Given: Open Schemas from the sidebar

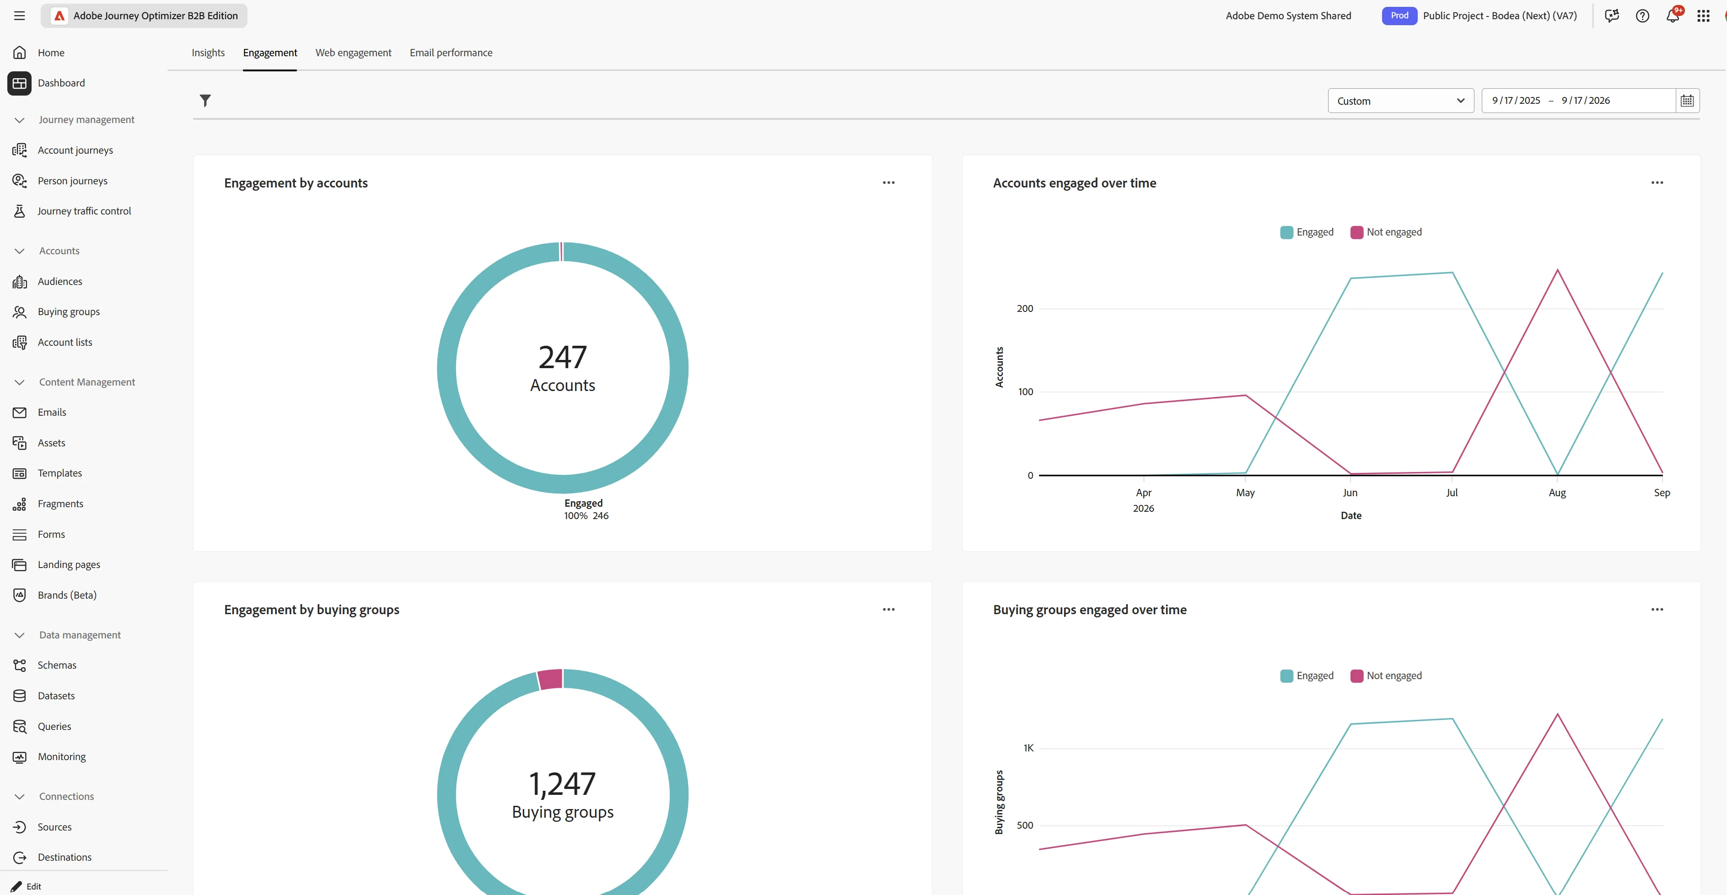Looking at the screenshot, I should [x=57, y=665].
